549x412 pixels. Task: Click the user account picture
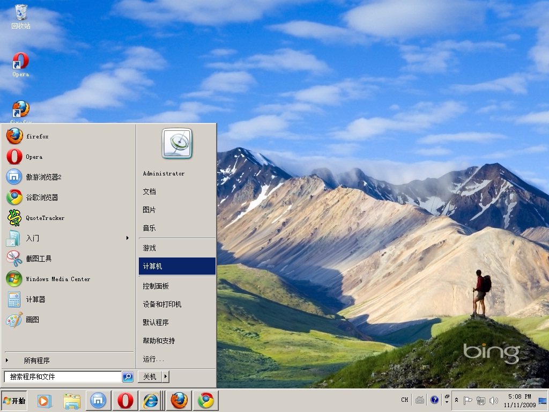[x=177, y=144]
